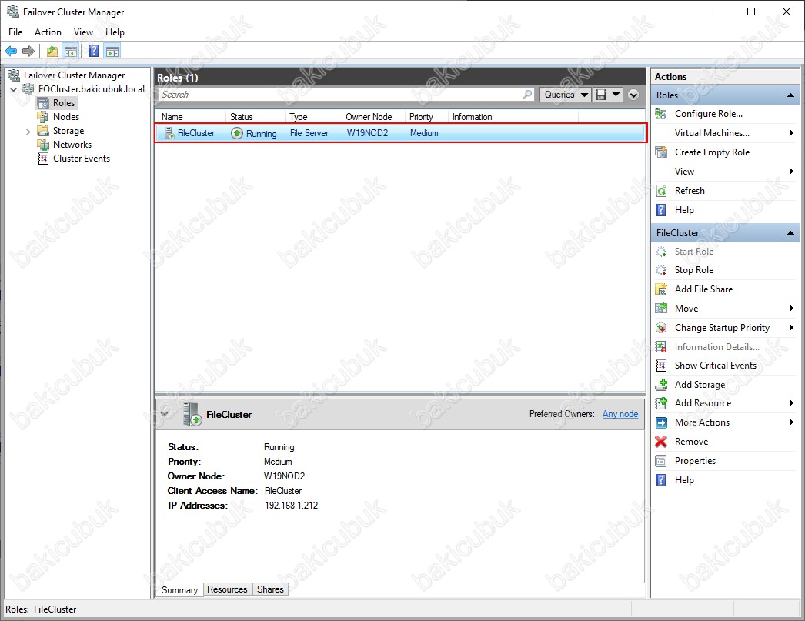Image resolution: width=805 pixels, height=621 pixels.
Task: Click the Configure Role icon in Actions
Action: [x=661, y=114]
